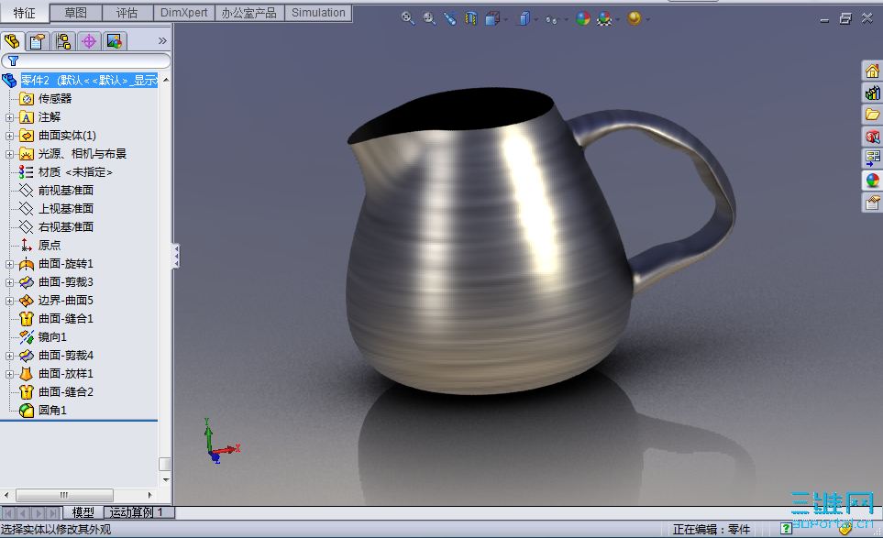Switch to the ConfigurationManager icon tab
883x538 pixels.
(x=63, y=41)
